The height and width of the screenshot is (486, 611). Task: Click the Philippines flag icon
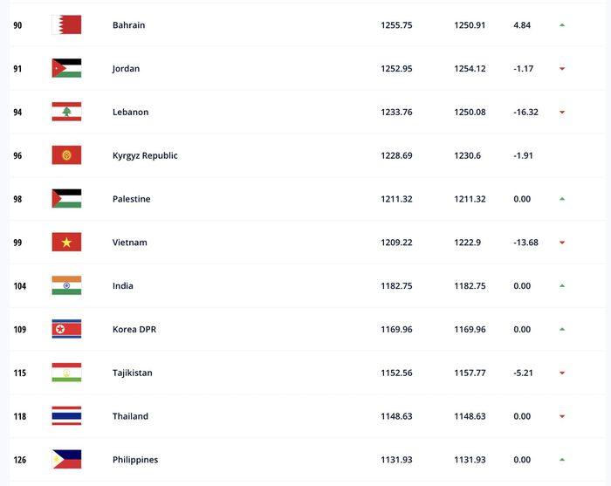click(x=66, y=460)
